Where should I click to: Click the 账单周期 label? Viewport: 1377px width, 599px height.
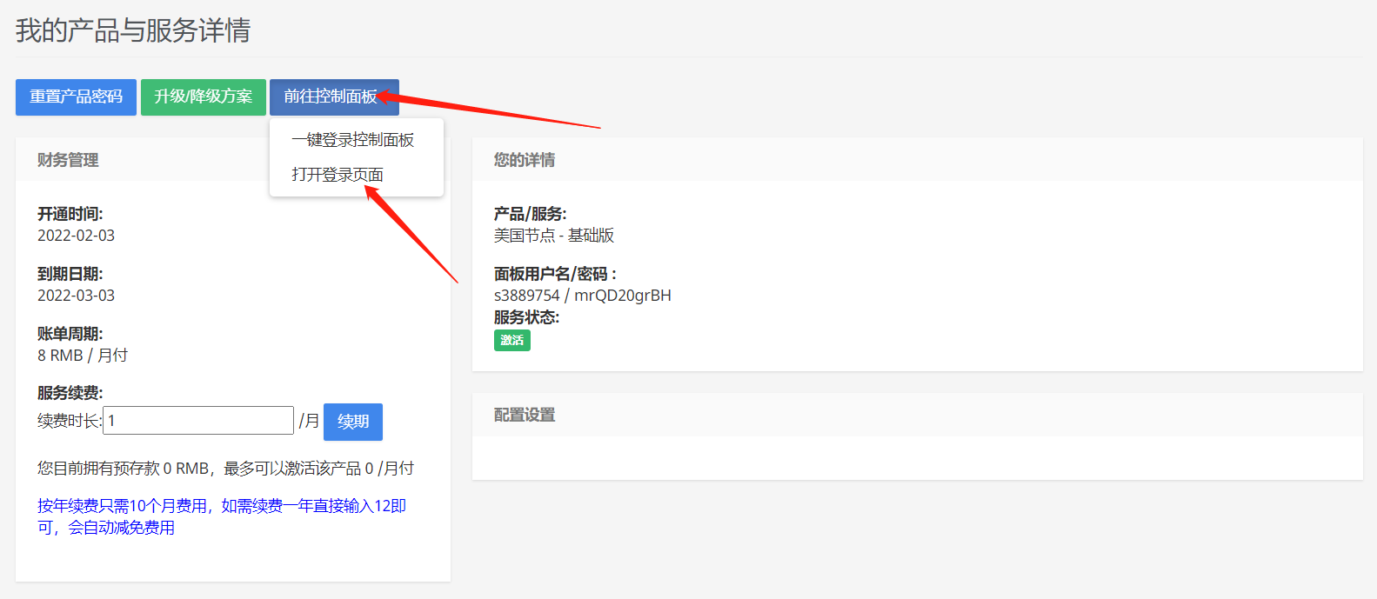tap(70, 334)
